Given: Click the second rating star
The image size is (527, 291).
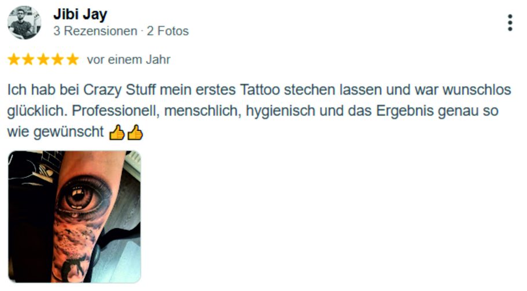Looking at the screenshot, I should pos(28,60).
